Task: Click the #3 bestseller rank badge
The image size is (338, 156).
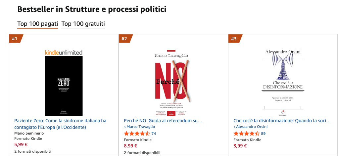Action: [234, 39]
